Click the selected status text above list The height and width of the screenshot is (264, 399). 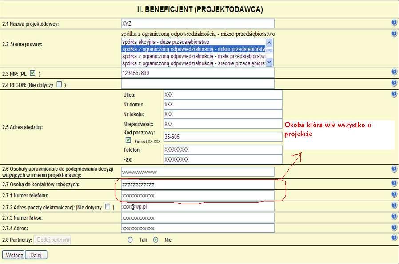tap(198, 34)
